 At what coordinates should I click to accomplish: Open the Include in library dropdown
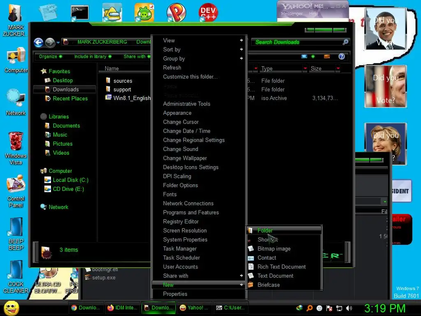pyautogui.click(x=93, y=56)
